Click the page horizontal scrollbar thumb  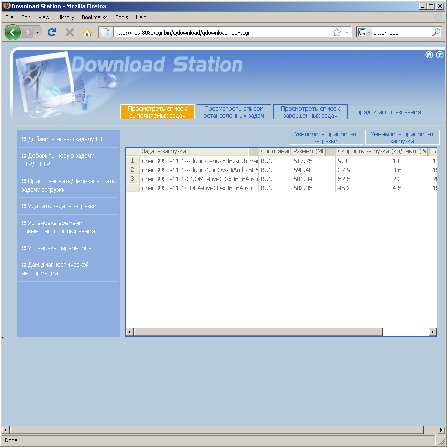click(217, 430)
